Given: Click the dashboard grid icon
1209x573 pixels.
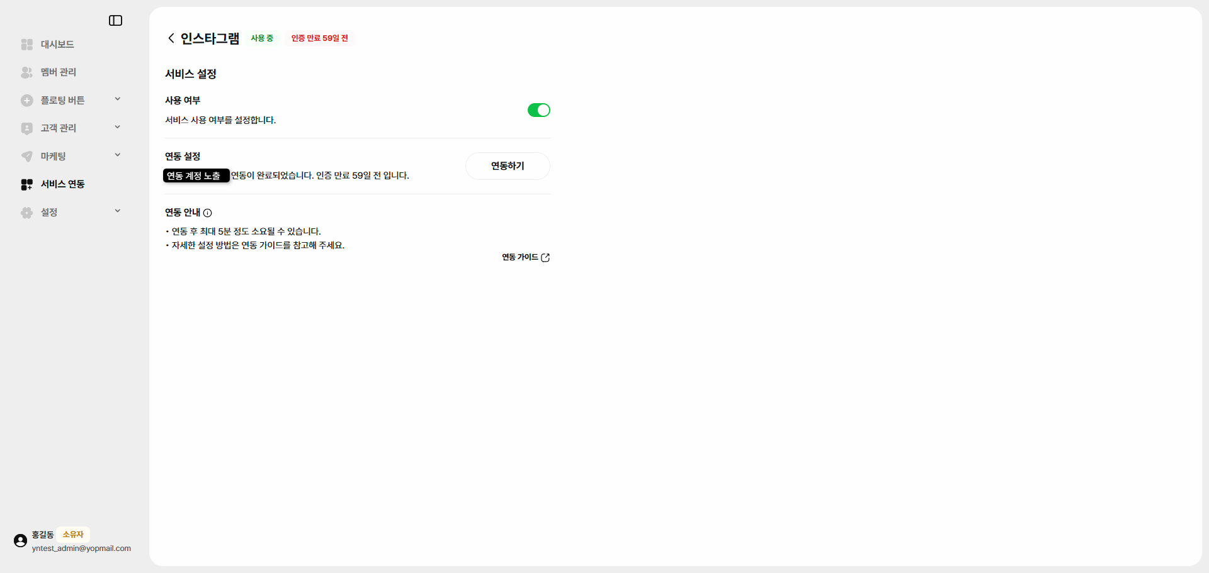Looking at the screenshot, I should click(x=26, y=45).
